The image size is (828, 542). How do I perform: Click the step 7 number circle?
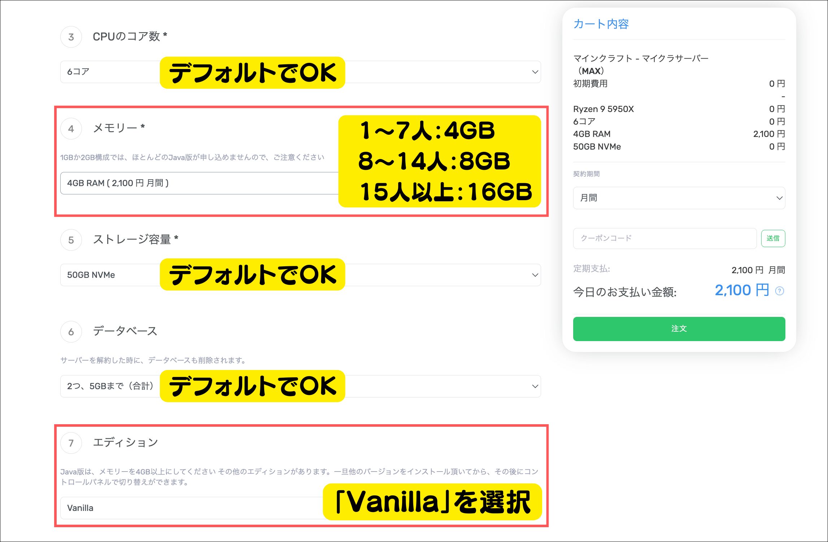tap(71, 443)
